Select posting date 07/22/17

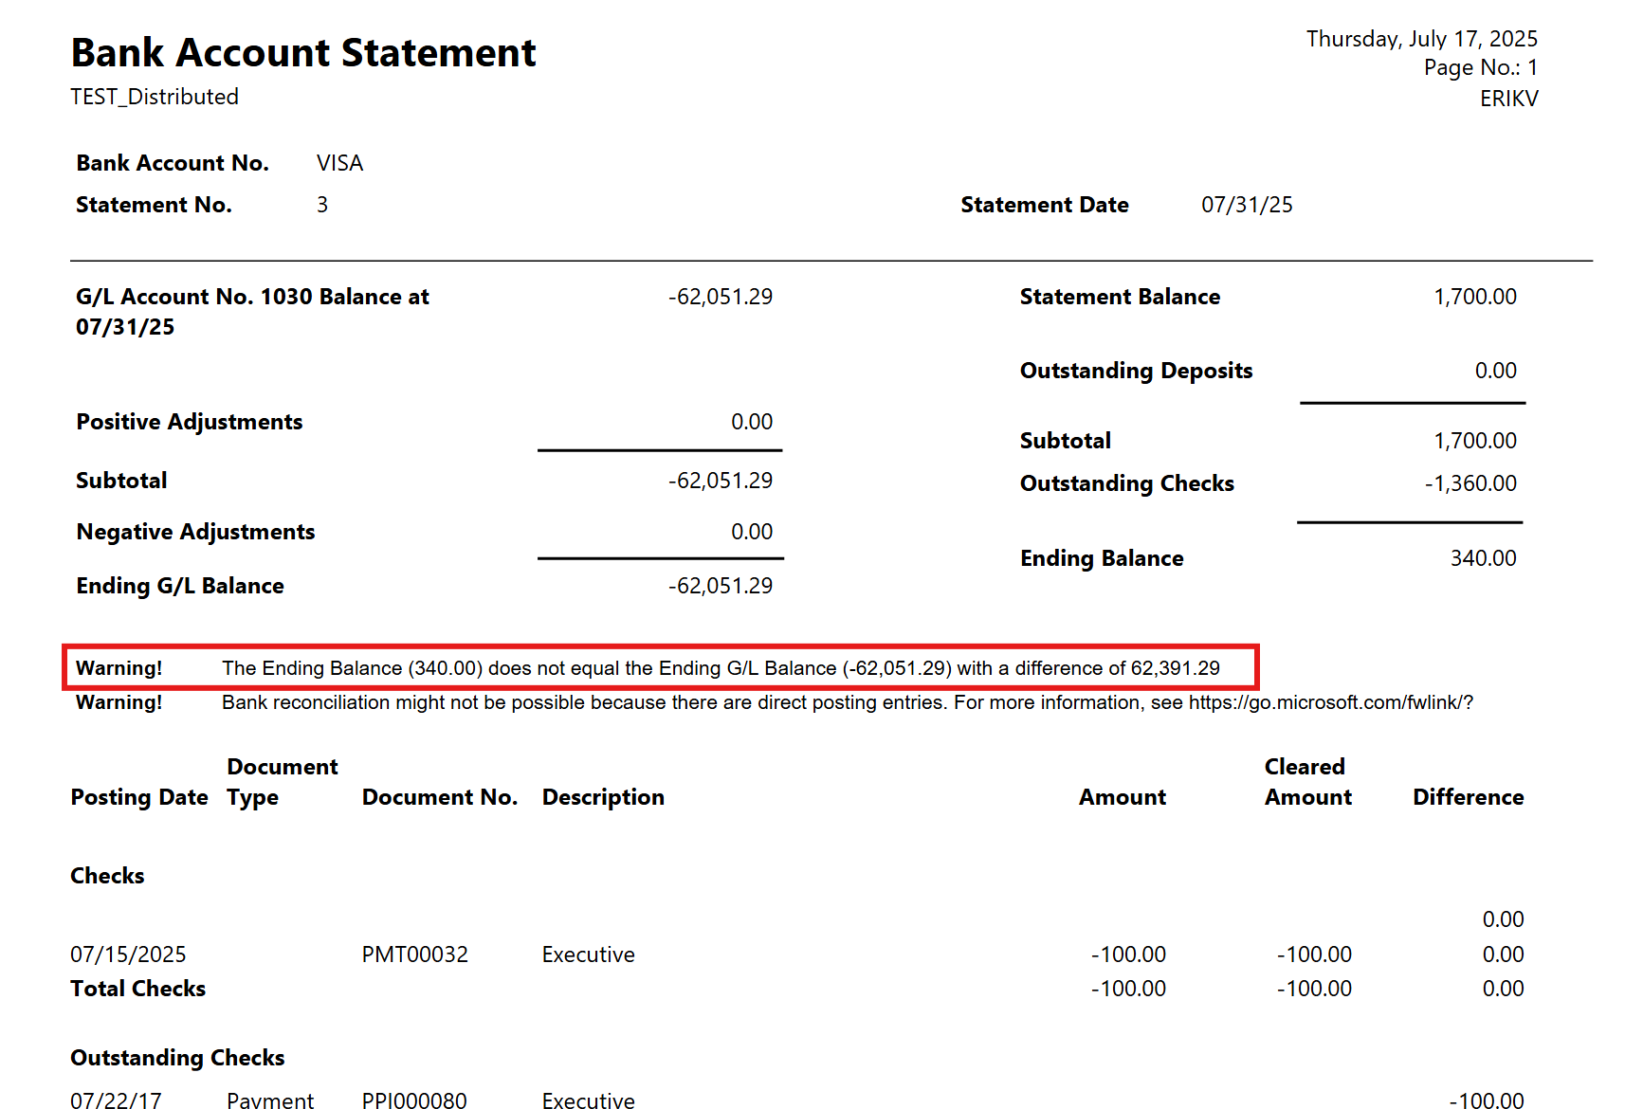click(x=116, y=1100)
